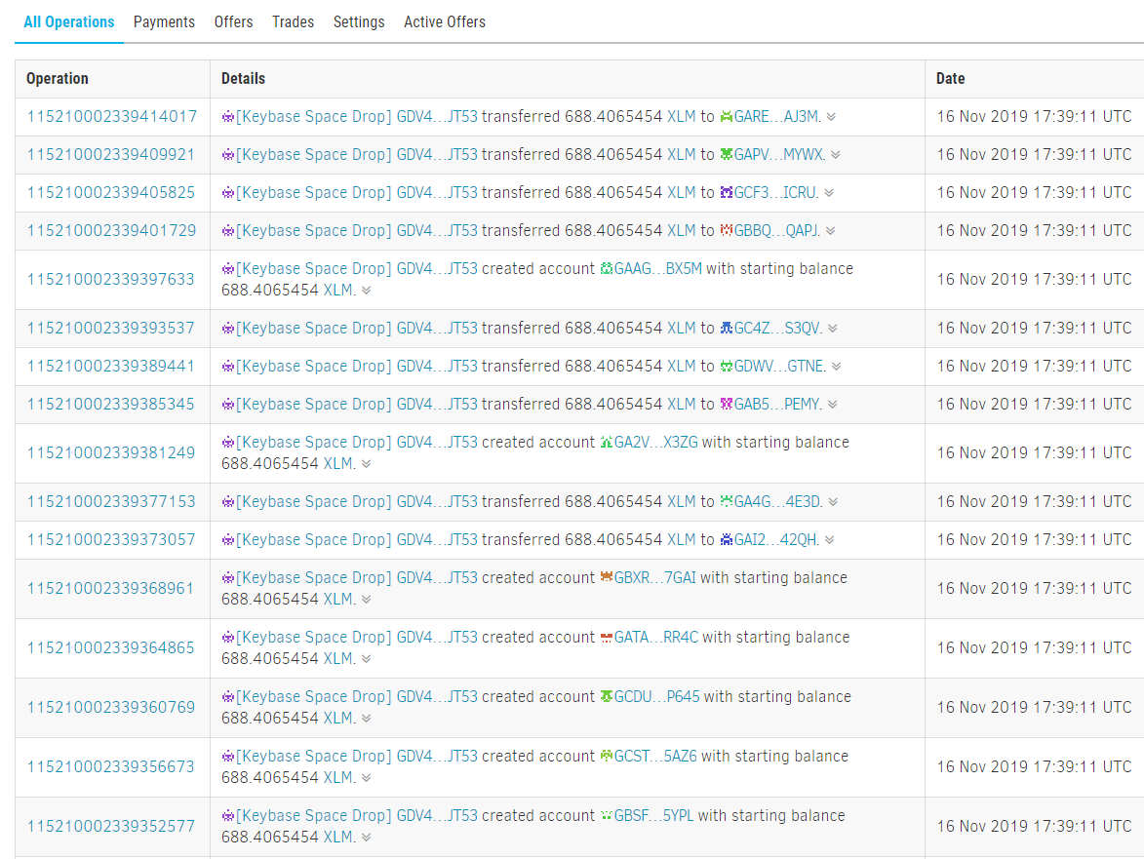The image size is (1144, 859).
Task: Select the Active Offers tab
Action: tap(445, 21)
